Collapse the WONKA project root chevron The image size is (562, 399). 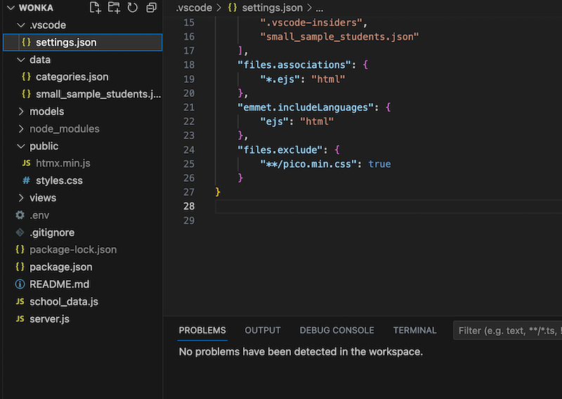click(x=11, y=8)
